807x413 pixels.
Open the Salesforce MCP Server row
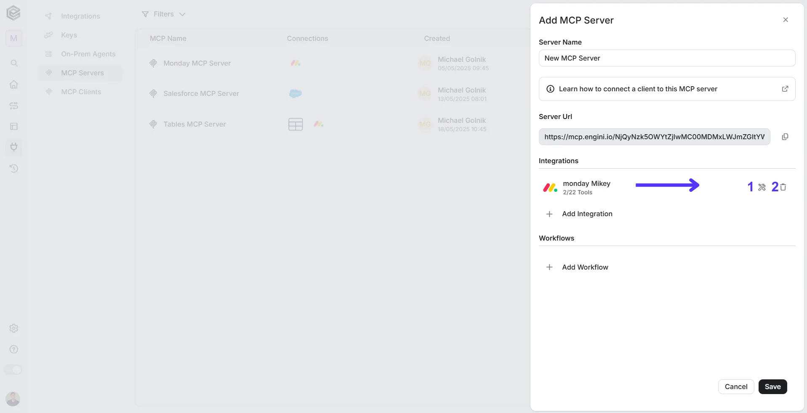[333, 93]
